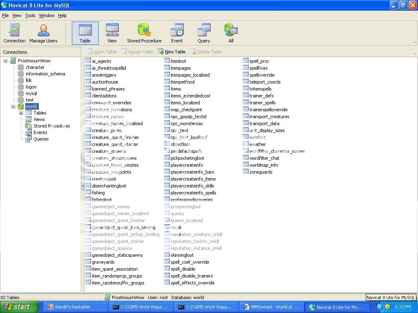This screenshot has width=418, height=313.
Task: Show All objects icon
Action: [x=231, y=33]
